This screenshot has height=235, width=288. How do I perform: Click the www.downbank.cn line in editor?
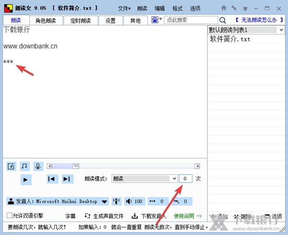(x=30, y=46)
